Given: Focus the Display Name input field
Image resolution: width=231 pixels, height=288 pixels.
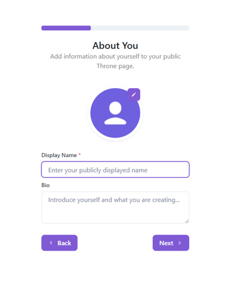Looking at the screenshot, I should 115,169.
